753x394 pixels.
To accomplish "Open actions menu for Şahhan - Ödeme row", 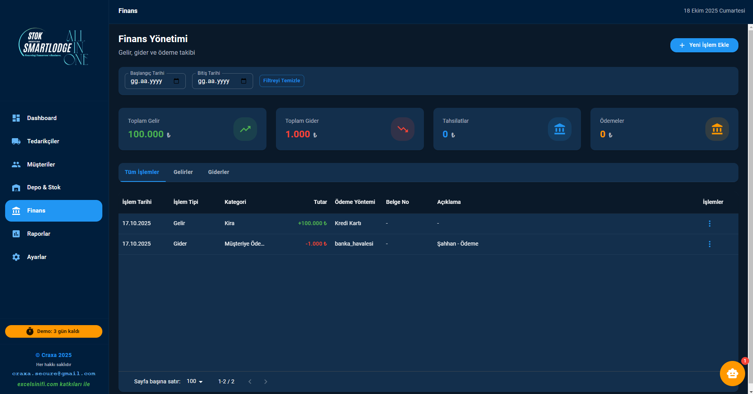I will (x=709, y=244).
